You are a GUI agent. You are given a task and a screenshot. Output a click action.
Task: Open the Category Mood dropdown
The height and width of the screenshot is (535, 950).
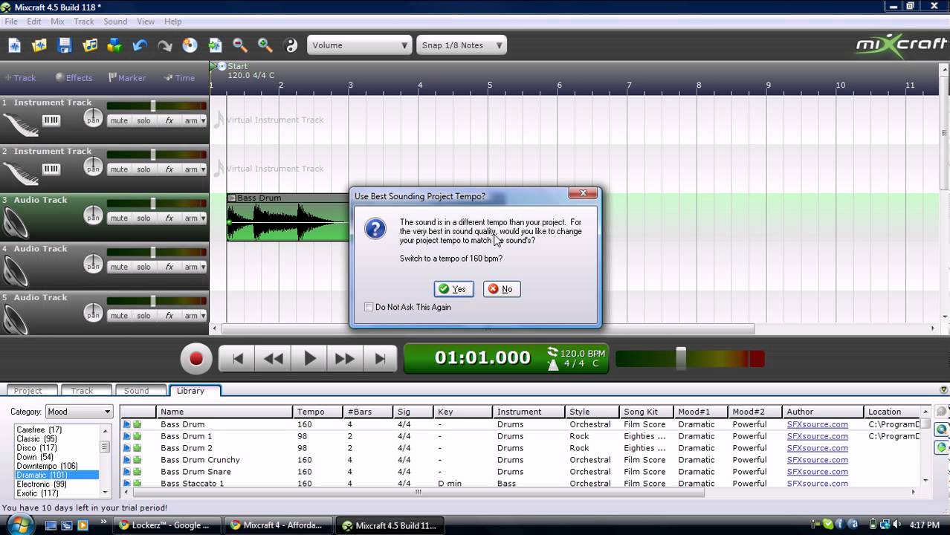coord(79,412)
